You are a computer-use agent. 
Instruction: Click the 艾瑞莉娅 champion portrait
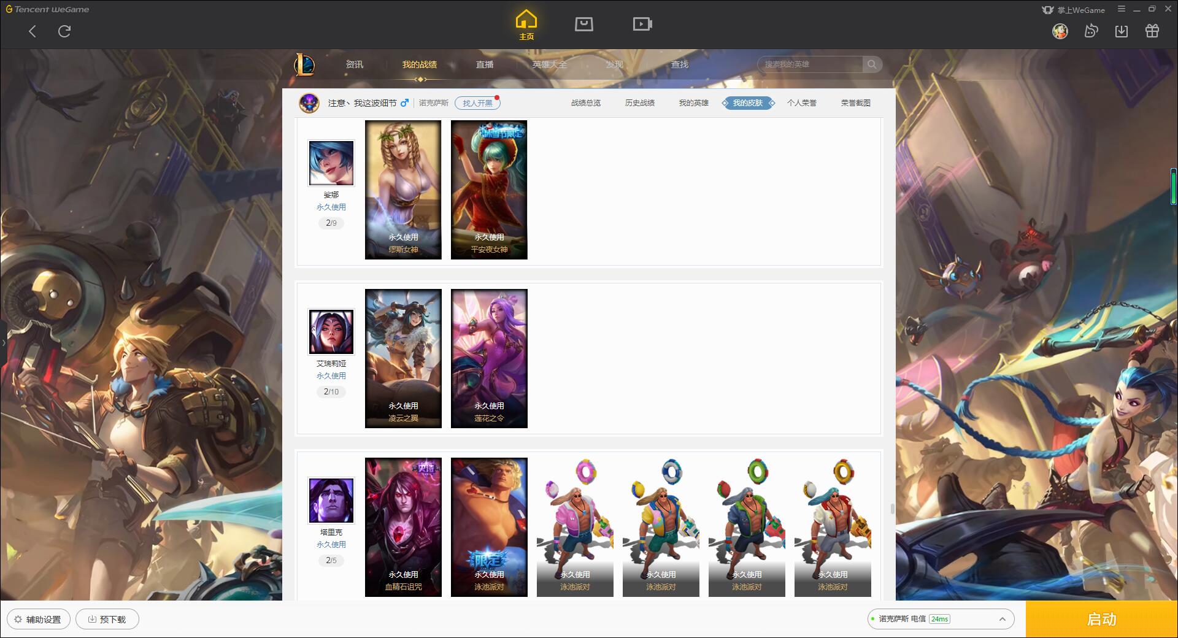(x=331, y=332)
